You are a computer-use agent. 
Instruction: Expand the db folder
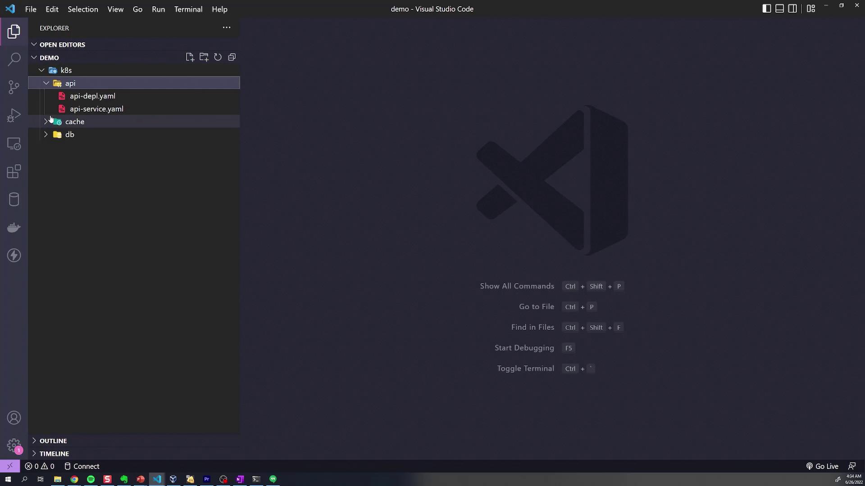pyautogui.click(x=69, y=135)
